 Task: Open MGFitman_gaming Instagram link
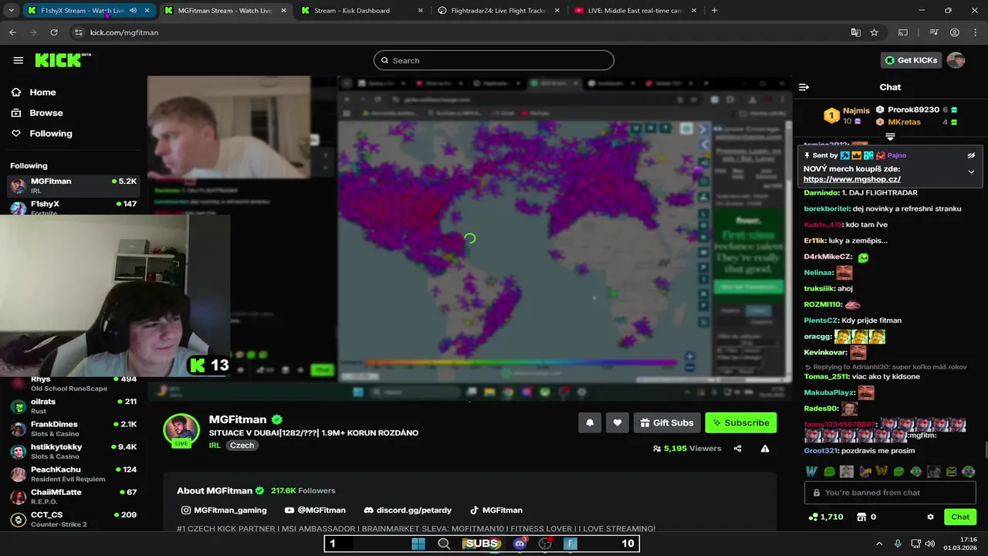[x=224, y=510]
